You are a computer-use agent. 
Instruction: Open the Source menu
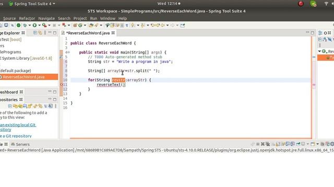(9, 19)
